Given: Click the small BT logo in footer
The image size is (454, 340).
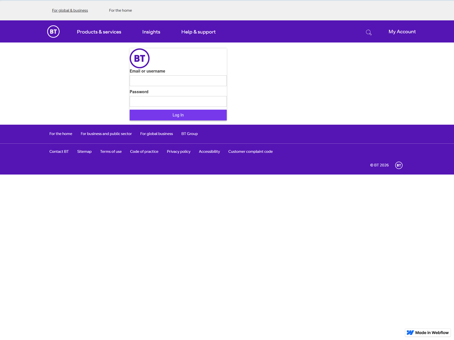Looking at the screenshot, I should point(399,165).
